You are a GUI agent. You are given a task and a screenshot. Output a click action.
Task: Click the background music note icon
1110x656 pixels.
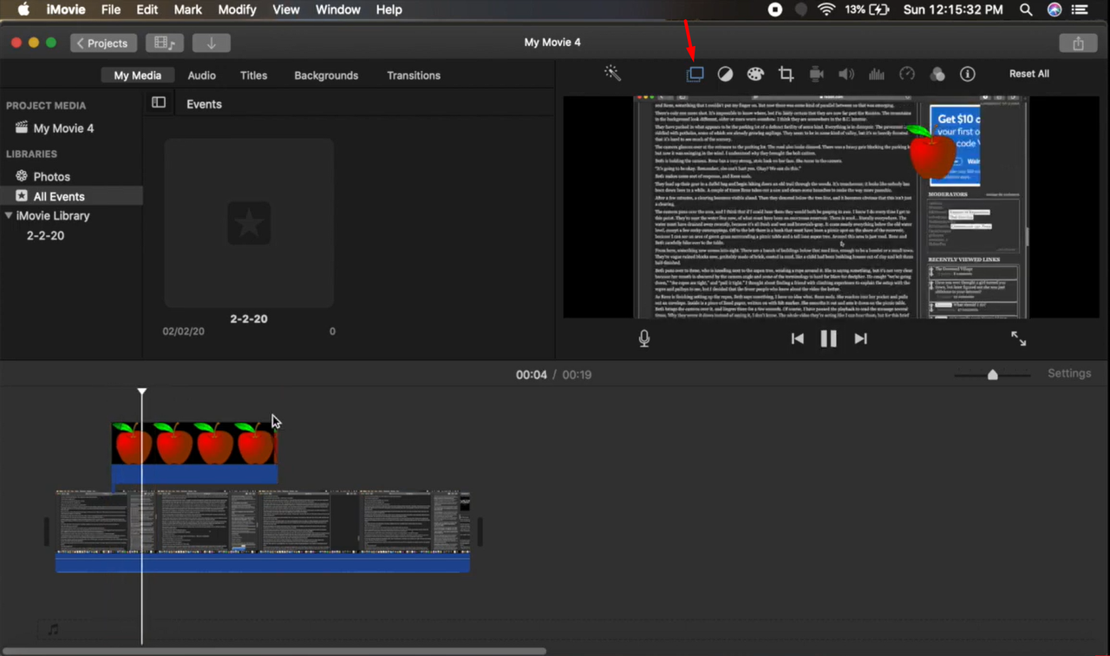(x=53, y=629)
